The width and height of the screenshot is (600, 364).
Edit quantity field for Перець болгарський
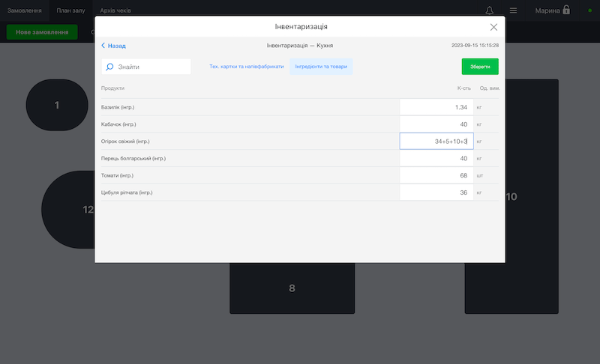click(436, 159)
